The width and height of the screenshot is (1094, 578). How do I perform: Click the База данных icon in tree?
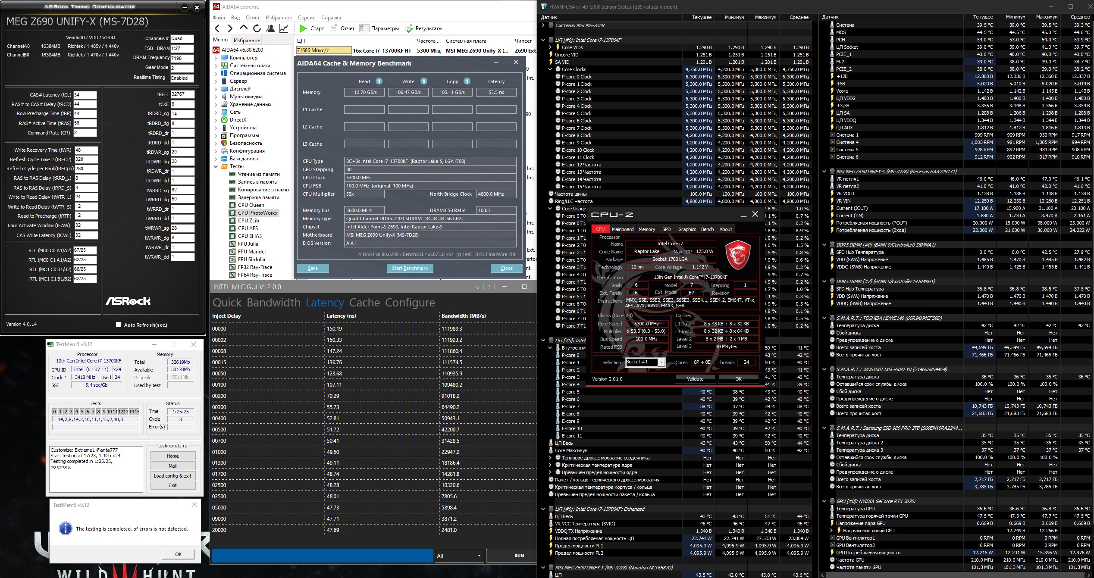224,159
